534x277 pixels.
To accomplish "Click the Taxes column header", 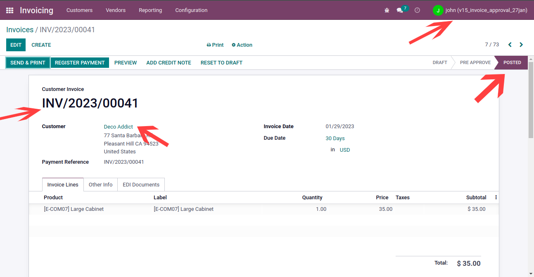I will point(403,198).
